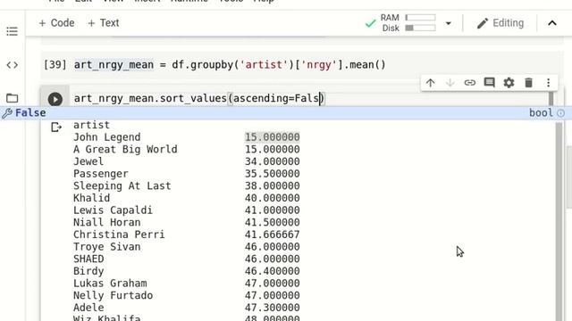572x321 pixels.
Task: Click the Niall Horan artist name
Action: click(107, 222)
